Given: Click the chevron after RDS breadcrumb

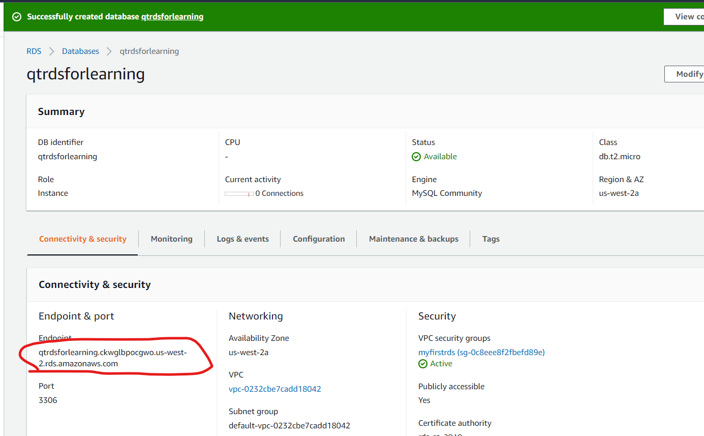Looking at the screenshot, I should (52, 51).
